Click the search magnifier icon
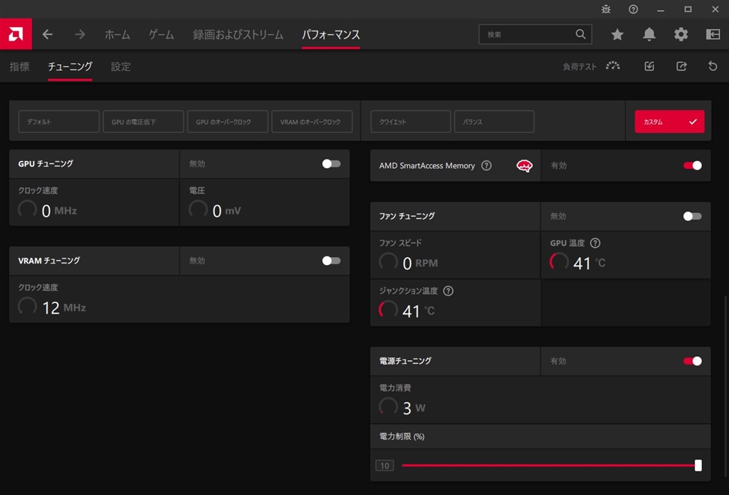This screenshot has width=729, height=495. click(580, 34)
